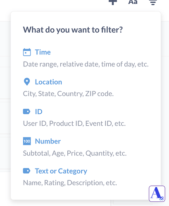Click 'Name, Rating, Description' text

(70, 183)
